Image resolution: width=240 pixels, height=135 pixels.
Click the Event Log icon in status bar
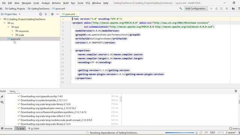click(231, 128)
